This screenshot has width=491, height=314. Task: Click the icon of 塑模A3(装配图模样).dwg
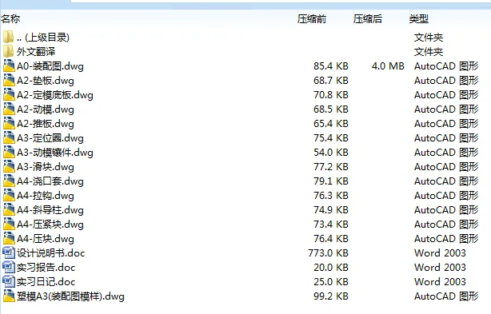point(9,296)
